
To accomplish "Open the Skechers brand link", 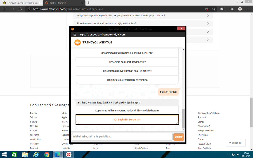I will coord(34,135).
